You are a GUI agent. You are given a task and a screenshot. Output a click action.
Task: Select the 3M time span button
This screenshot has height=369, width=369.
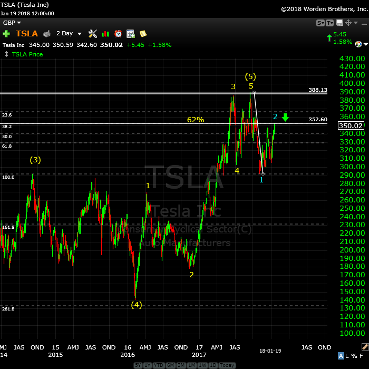click(x=181, y=365)
